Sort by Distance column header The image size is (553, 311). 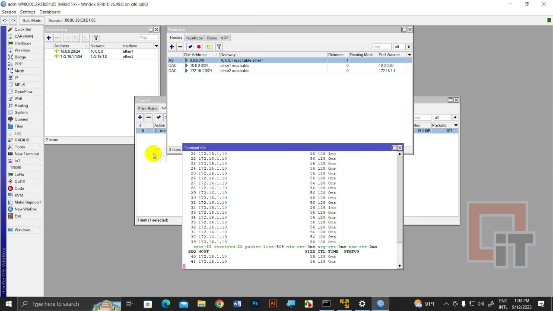338,55
